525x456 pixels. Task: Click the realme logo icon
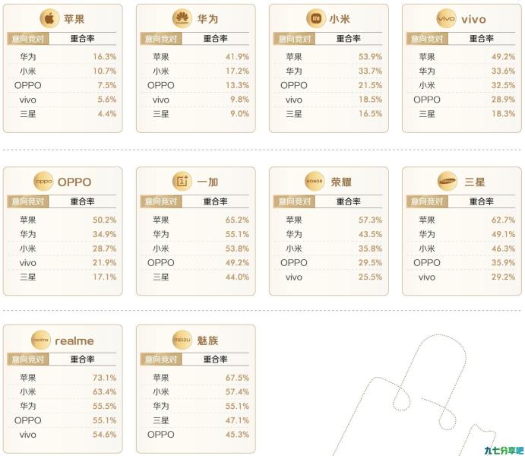pyautogui.click(x=41, y=340)
